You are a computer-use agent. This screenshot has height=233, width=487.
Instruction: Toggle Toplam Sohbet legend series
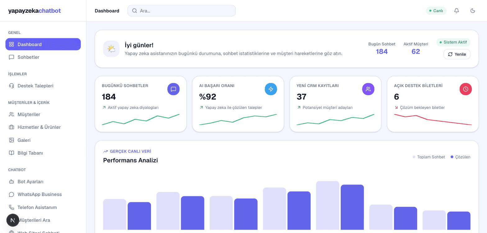(429, 157)
